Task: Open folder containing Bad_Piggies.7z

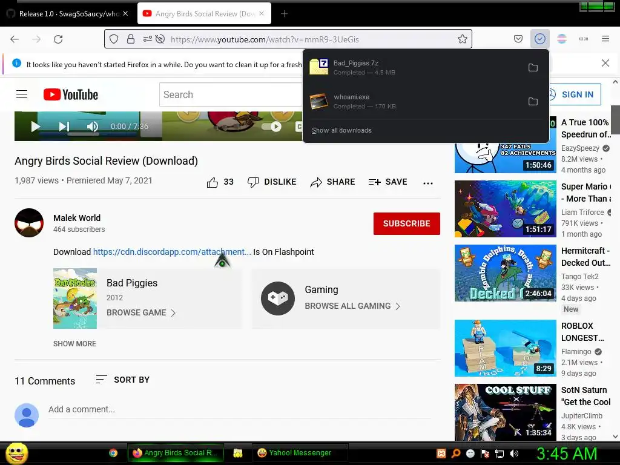Action: [x=533, y=68]
